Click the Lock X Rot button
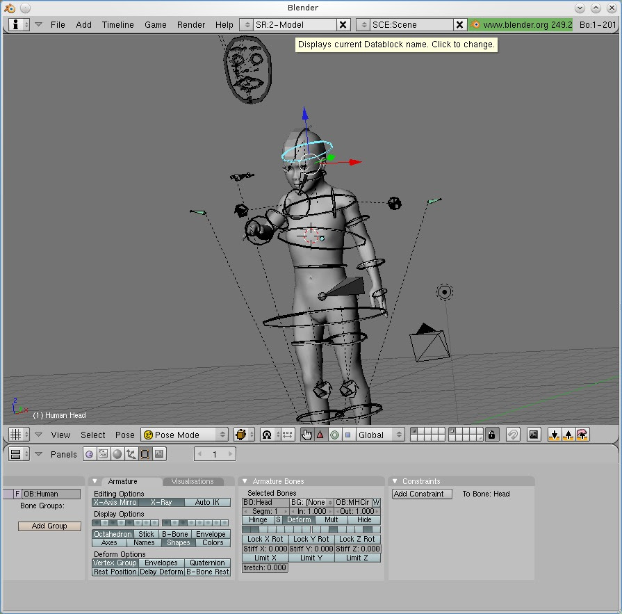This screenshot has height=614, width=622. (x=265, y=540)
